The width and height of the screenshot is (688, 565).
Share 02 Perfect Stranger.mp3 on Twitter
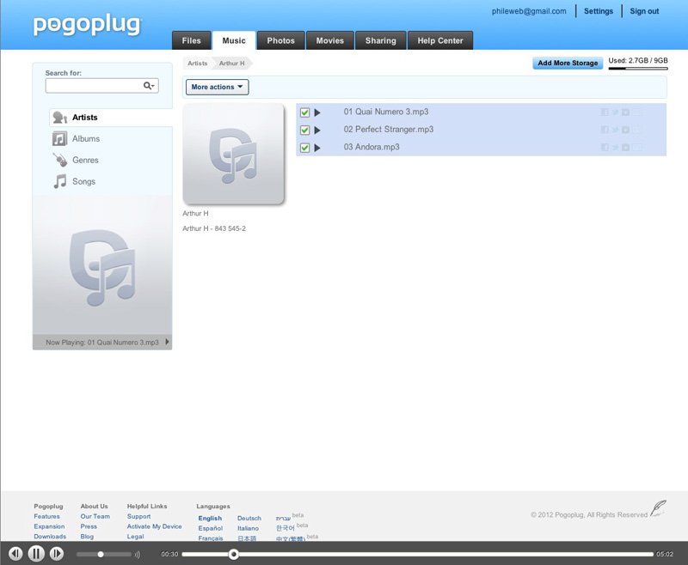pos(615,131)
